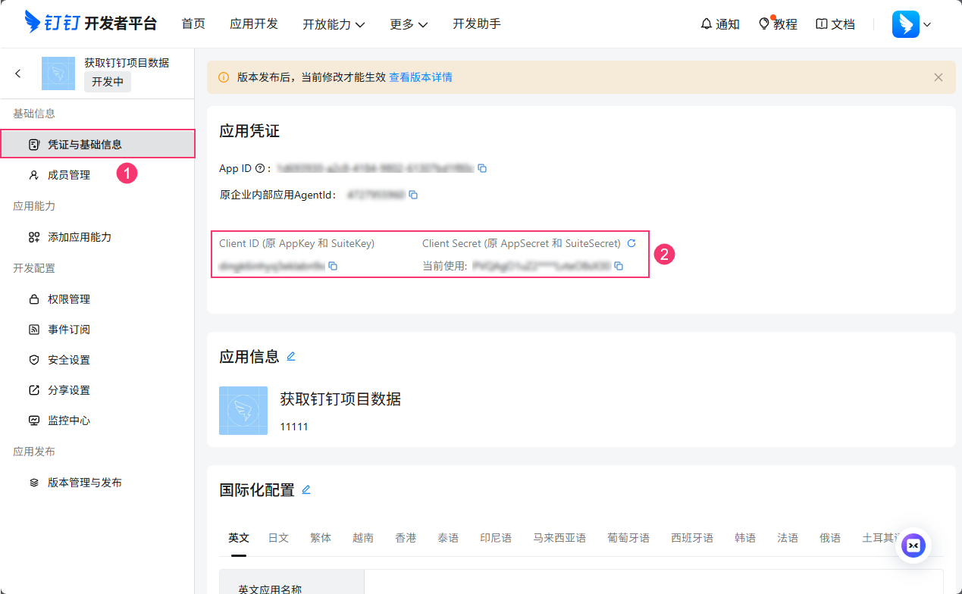Viewport: 962px width, 594px height.
Task: Click the DingTalk developer platform logo
Action: click(x=90, y=23)
